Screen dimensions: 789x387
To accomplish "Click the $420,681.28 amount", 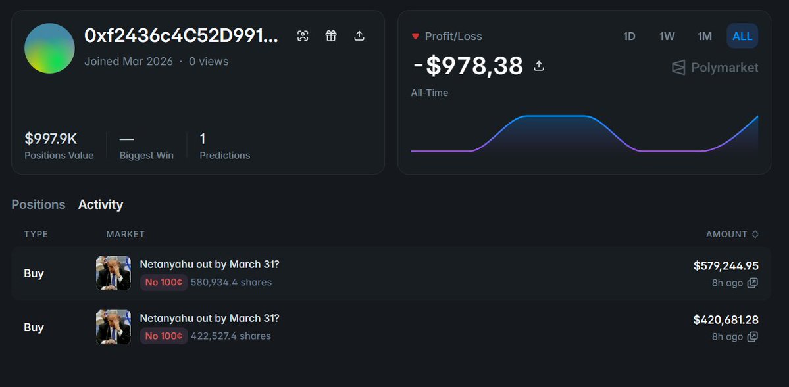I will [726, 319].
